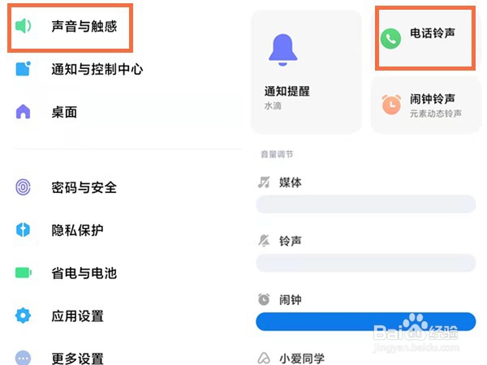Click the More Settings (更多设置) dots icon
This screenshot has height=365, width=487.
click(x=23, y=359)
